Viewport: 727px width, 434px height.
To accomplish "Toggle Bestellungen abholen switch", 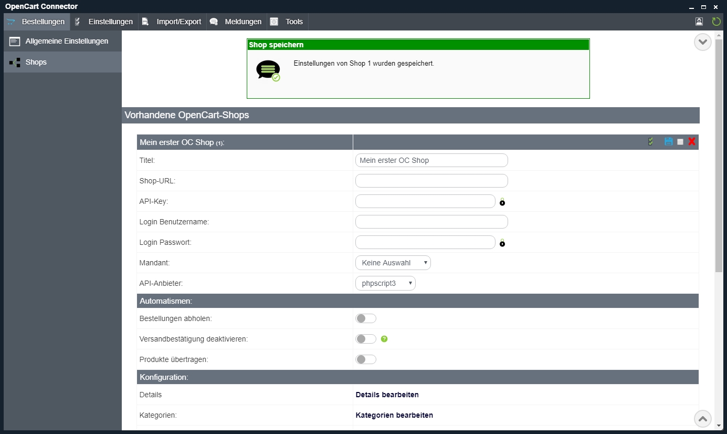I will 366,318.
